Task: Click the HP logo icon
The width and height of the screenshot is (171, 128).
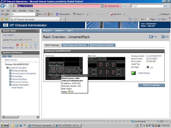Action: 6,25
